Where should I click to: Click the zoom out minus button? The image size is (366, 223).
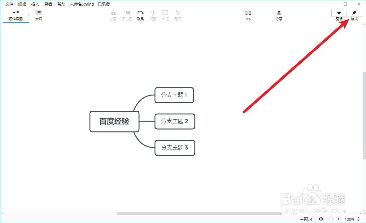point(331,219)
